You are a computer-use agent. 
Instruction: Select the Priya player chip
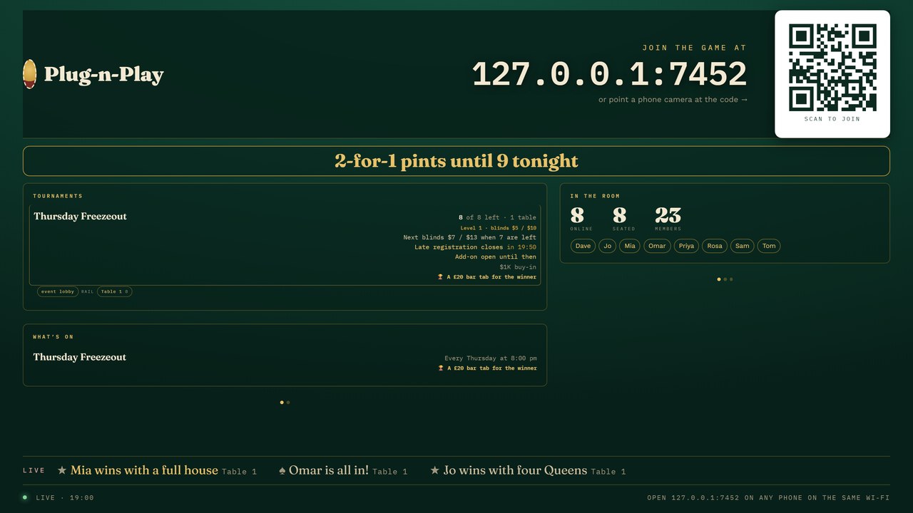(686, 246)
